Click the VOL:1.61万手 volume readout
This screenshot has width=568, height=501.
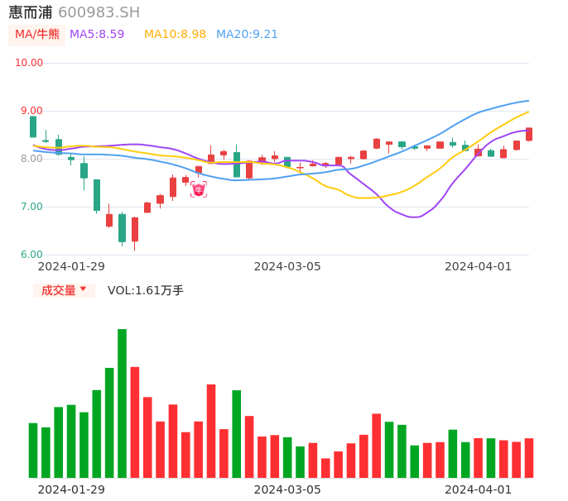pyautogui.click(x=146, y=290)
